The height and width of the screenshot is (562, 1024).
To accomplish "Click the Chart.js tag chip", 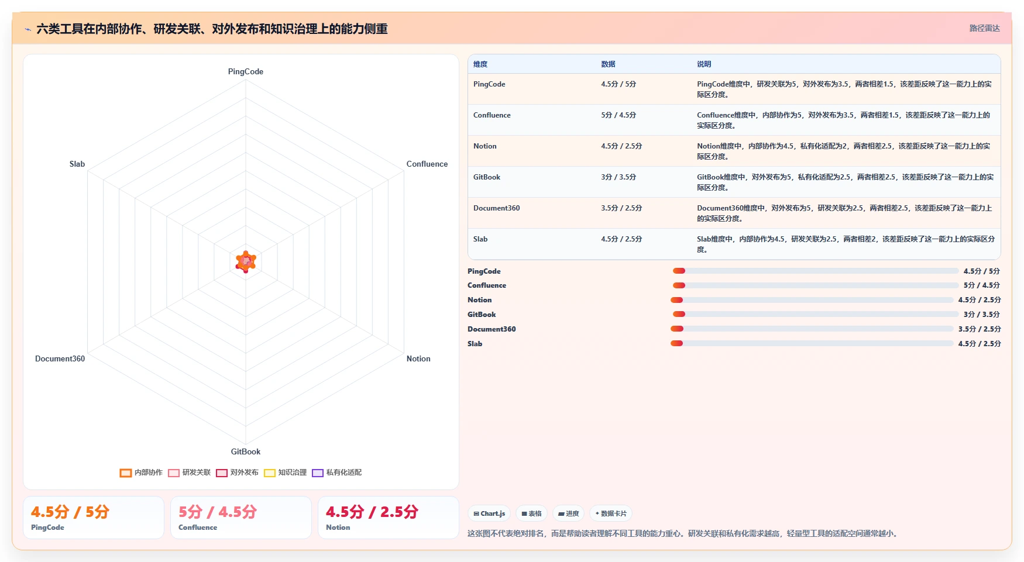I will pyautogui.click(x=489, y=513).
